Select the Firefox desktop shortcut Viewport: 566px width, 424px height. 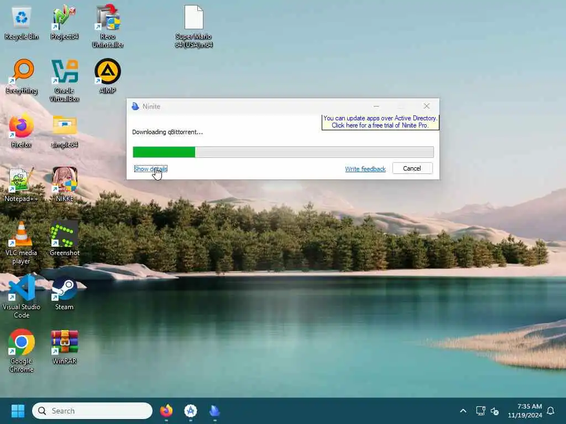[x=22, y=131]
